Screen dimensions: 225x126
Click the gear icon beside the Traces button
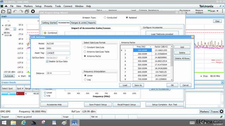pyautogui.click(x=221, y=111)
